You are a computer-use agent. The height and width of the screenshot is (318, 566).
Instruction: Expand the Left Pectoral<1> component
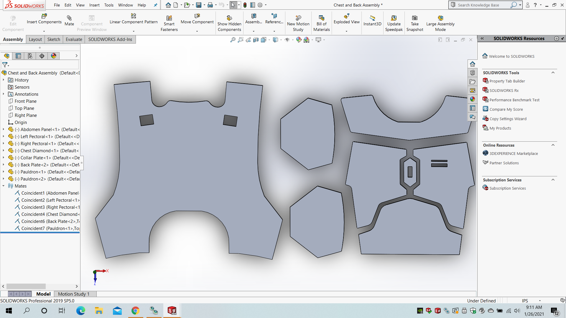3,136
